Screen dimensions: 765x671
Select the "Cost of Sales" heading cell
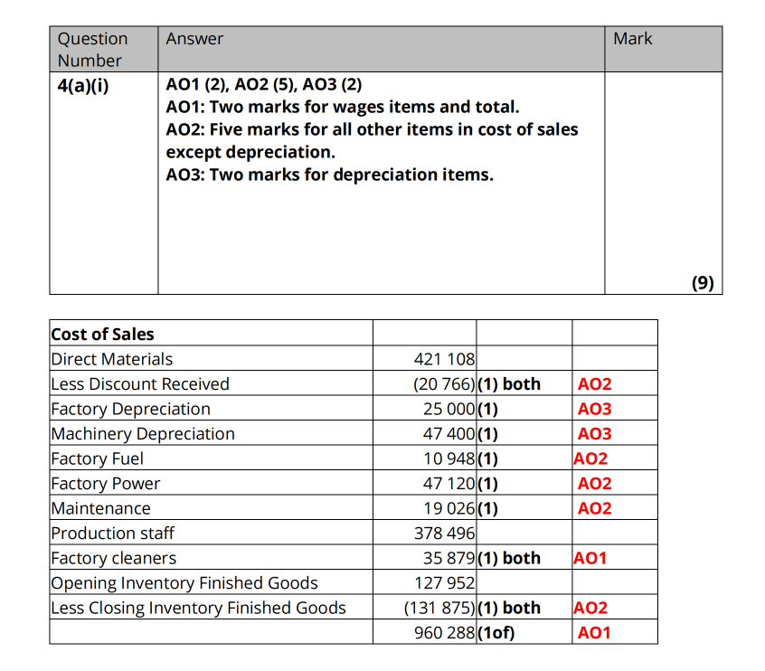coord(102,334)
